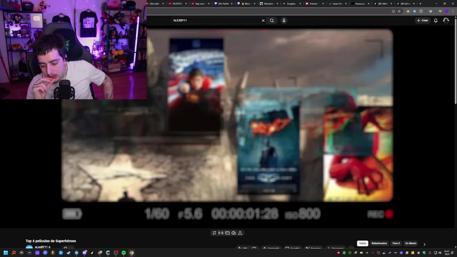Clear the ALEXBY11 search text
Image resolution: width=457 pixels, height=257 pixels.
[x=263, y=20]
